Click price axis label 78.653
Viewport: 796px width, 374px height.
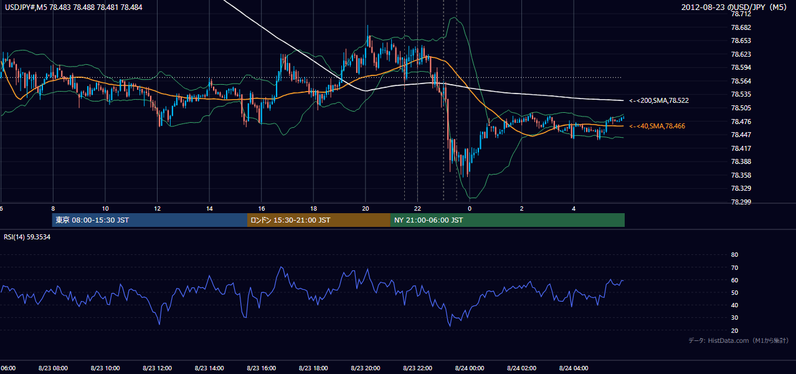(x=741, y=41)
